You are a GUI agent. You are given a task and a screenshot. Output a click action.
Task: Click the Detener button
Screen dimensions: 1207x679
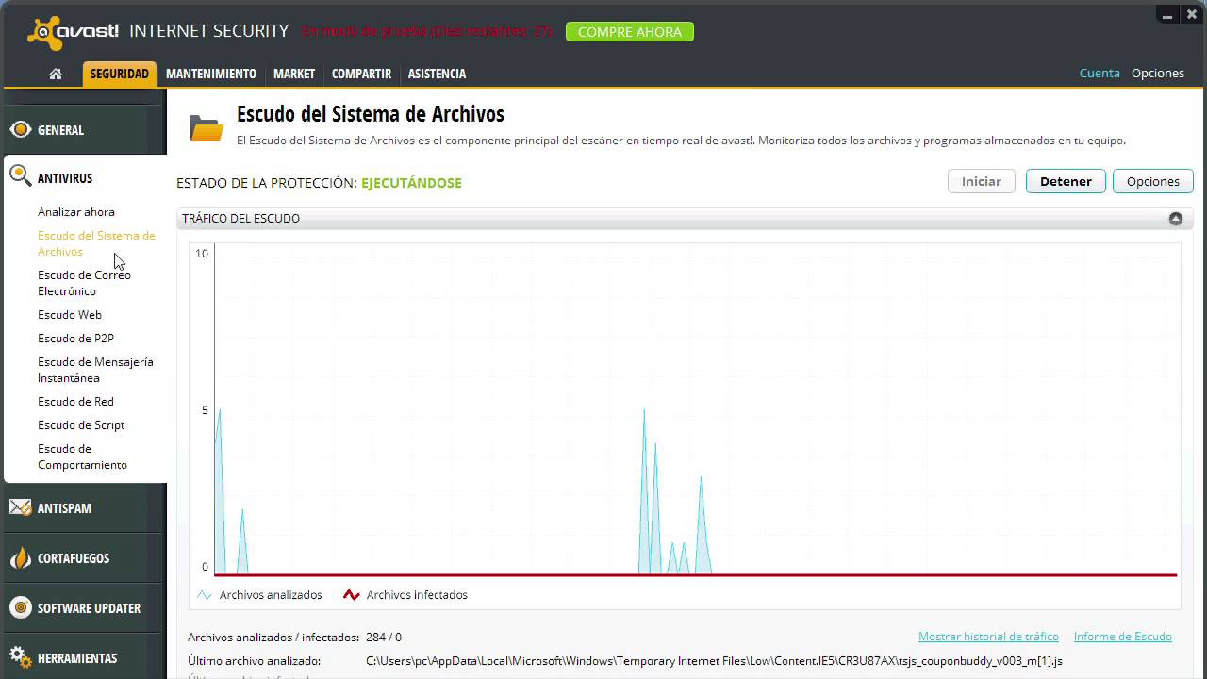(1066, 181)
